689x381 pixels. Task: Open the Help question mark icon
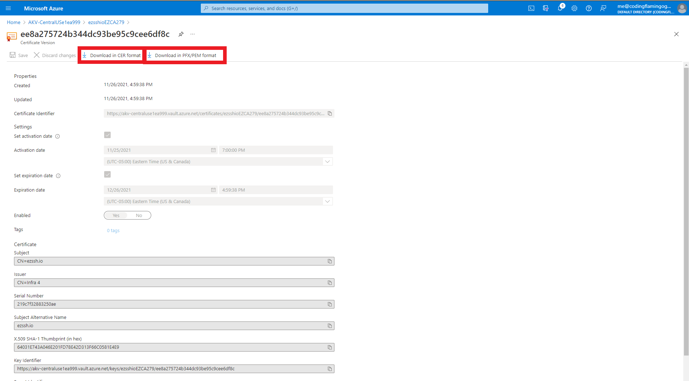(x=589, y=8)
